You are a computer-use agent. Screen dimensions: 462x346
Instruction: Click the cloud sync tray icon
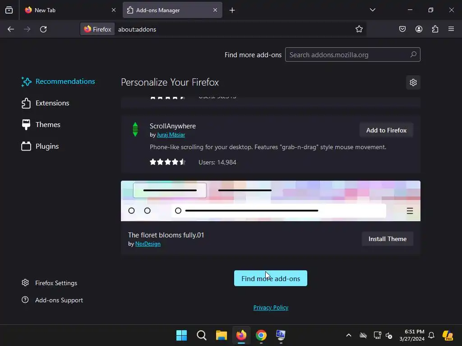[363, 335]
